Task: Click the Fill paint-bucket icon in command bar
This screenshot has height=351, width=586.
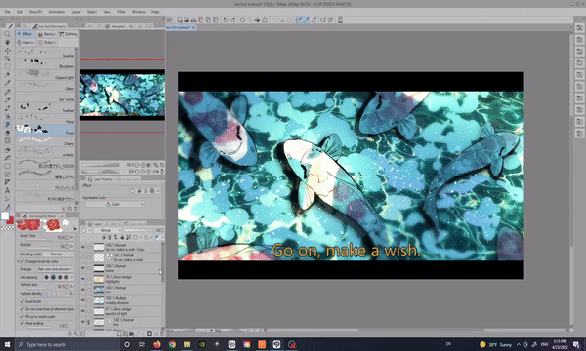Action: pyautogui.click(x=257, y=19)
